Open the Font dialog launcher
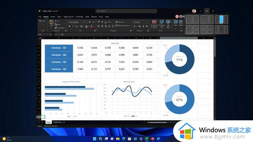Screen dimensions: 253x142 (95, 31)
